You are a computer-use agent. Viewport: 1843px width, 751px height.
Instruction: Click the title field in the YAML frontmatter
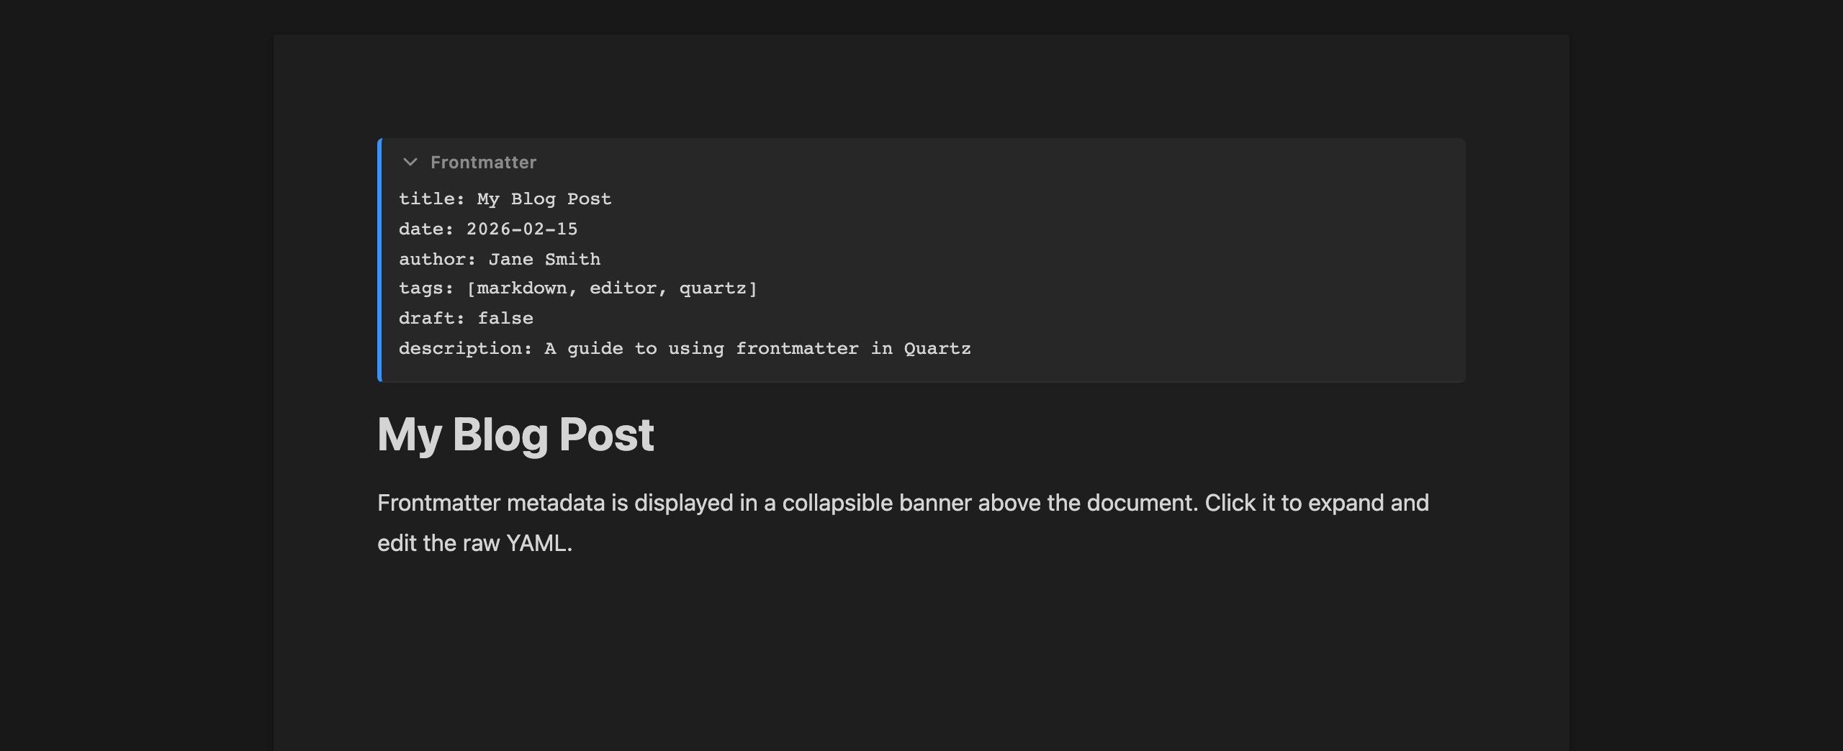(504, 199)
